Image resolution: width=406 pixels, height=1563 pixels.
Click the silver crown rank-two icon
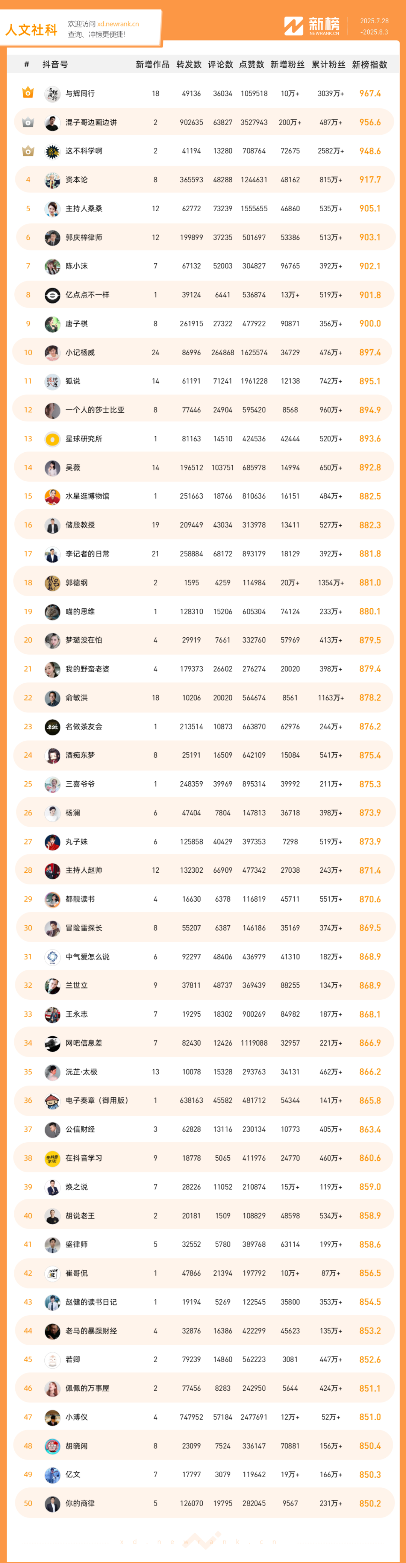(x=28, y=122)
